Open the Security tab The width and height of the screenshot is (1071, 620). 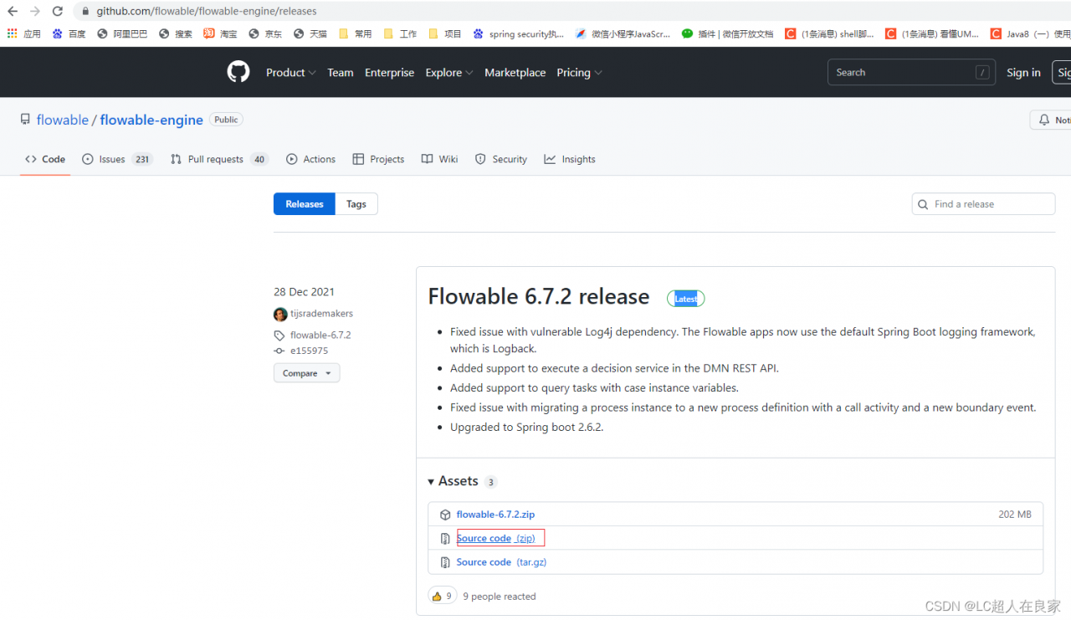[x=501, y=159]
